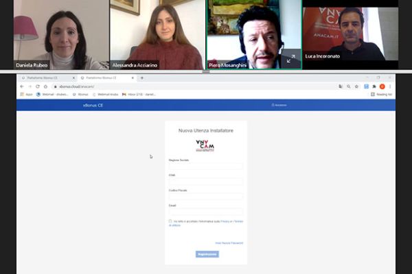Open the Webmail drubeo bookmark
Screen dimensions: 412x274
point(52,95)
